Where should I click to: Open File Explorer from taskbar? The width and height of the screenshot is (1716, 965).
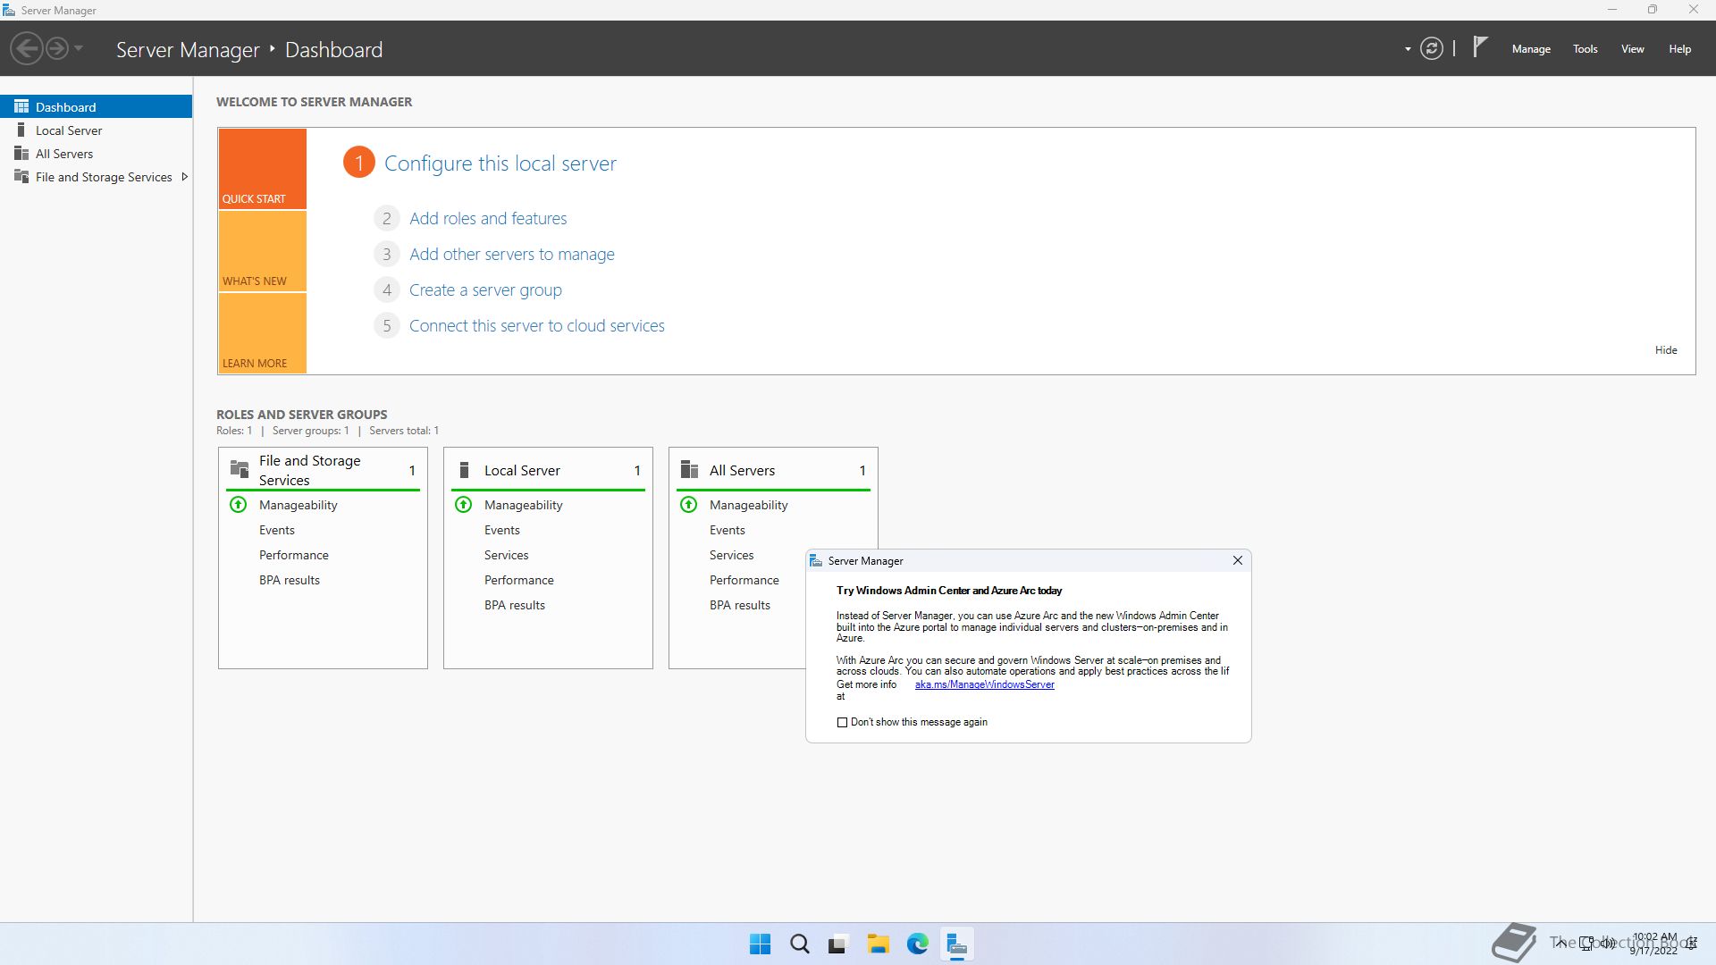[x=879, y=944]
